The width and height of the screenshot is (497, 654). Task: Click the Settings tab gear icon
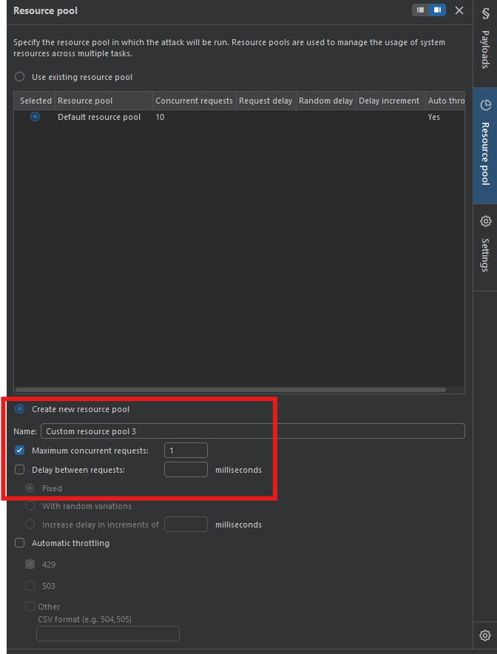click(485, 221)
